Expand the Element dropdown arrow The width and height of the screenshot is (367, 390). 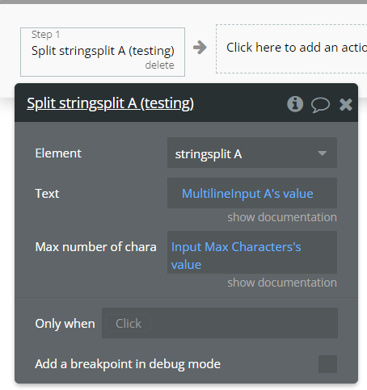323,153
